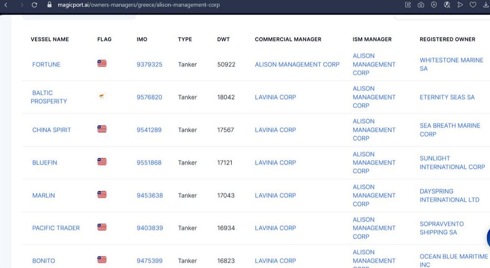Open DAYSPRING INTERNATIONAL LTD owner link
Viewport: 490px width, 268px height.
pyautogui.click(x=449, y=196)
